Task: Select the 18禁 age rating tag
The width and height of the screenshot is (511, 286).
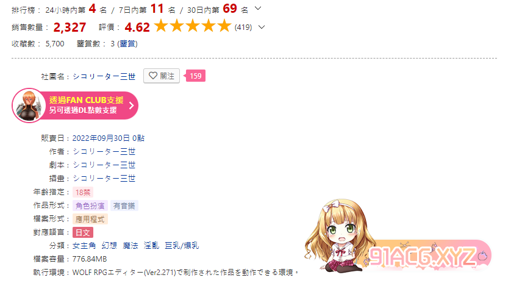Action: tap(83, 192)
